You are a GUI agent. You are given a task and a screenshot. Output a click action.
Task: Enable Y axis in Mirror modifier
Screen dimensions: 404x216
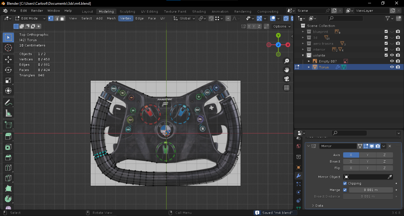point(367,155)
